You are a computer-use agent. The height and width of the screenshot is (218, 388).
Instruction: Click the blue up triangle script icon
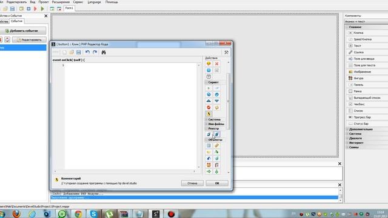pyautogui.click(x=209, y=101)
